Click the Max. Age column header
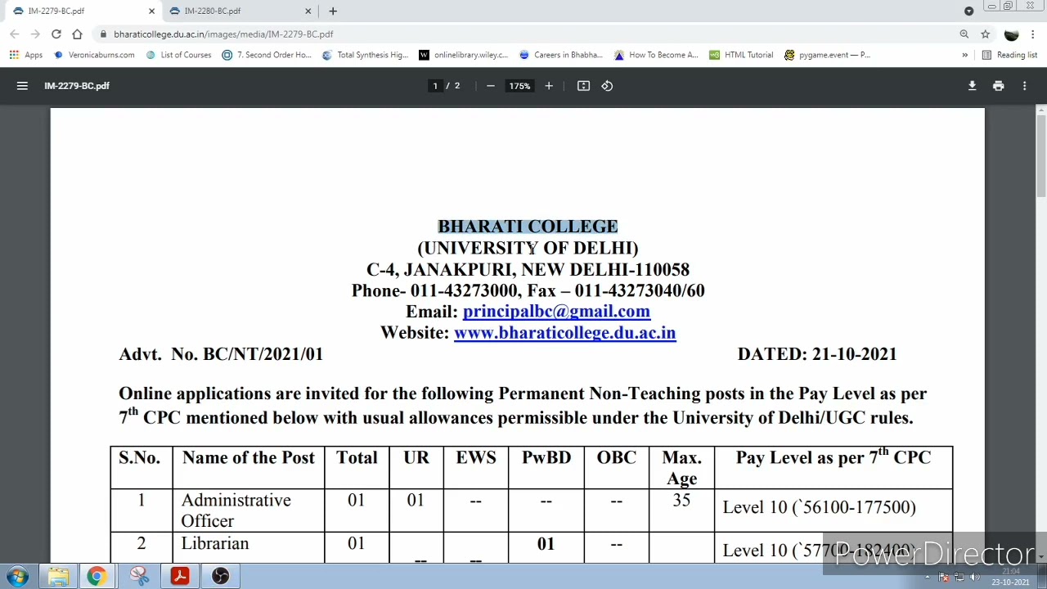This screenshot has height=589, width=1047. click(x=681, y=468)
